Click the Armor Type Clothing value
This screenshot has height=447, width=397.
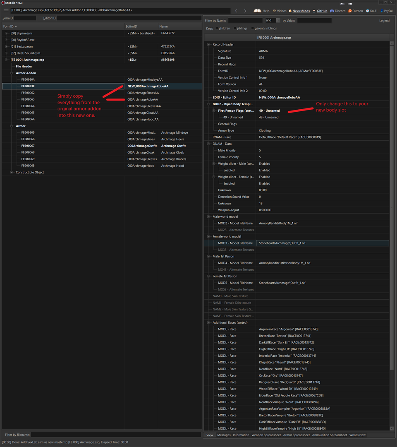(x=323, y=130)
